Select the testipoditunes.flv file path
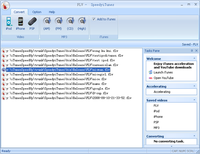Image resolution: width=200 pixels, height=154 pixels. click(x=65, y=56)
